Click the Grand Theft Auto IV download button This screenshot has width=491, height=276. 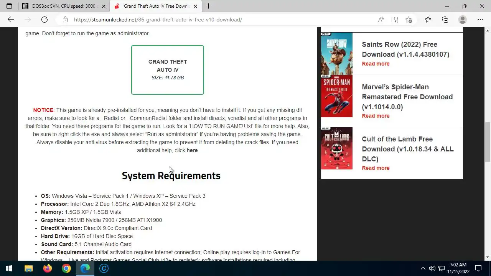pos(168,70)
